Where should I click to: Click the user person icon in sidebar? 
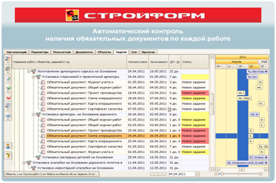pos(8,146)
